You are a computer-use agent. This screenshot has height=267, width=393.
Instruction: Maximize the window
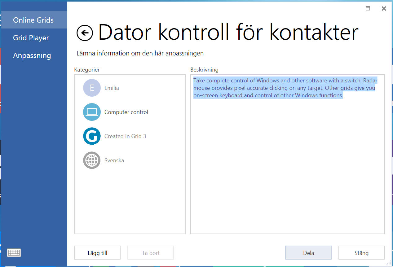[368, 9]
